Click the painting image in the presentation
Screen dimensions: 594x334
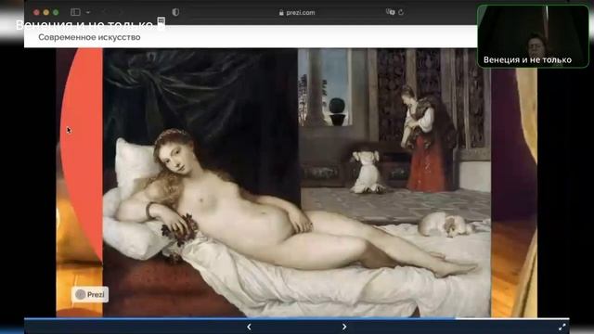pos(297,183)
